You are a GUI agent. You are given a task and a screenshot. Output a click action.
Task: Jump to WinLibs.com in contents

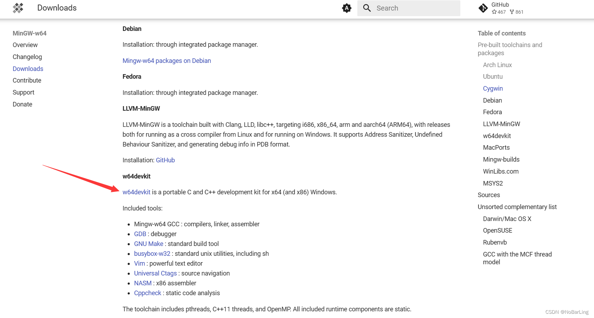pyautogui.click(x=500, y=171)
